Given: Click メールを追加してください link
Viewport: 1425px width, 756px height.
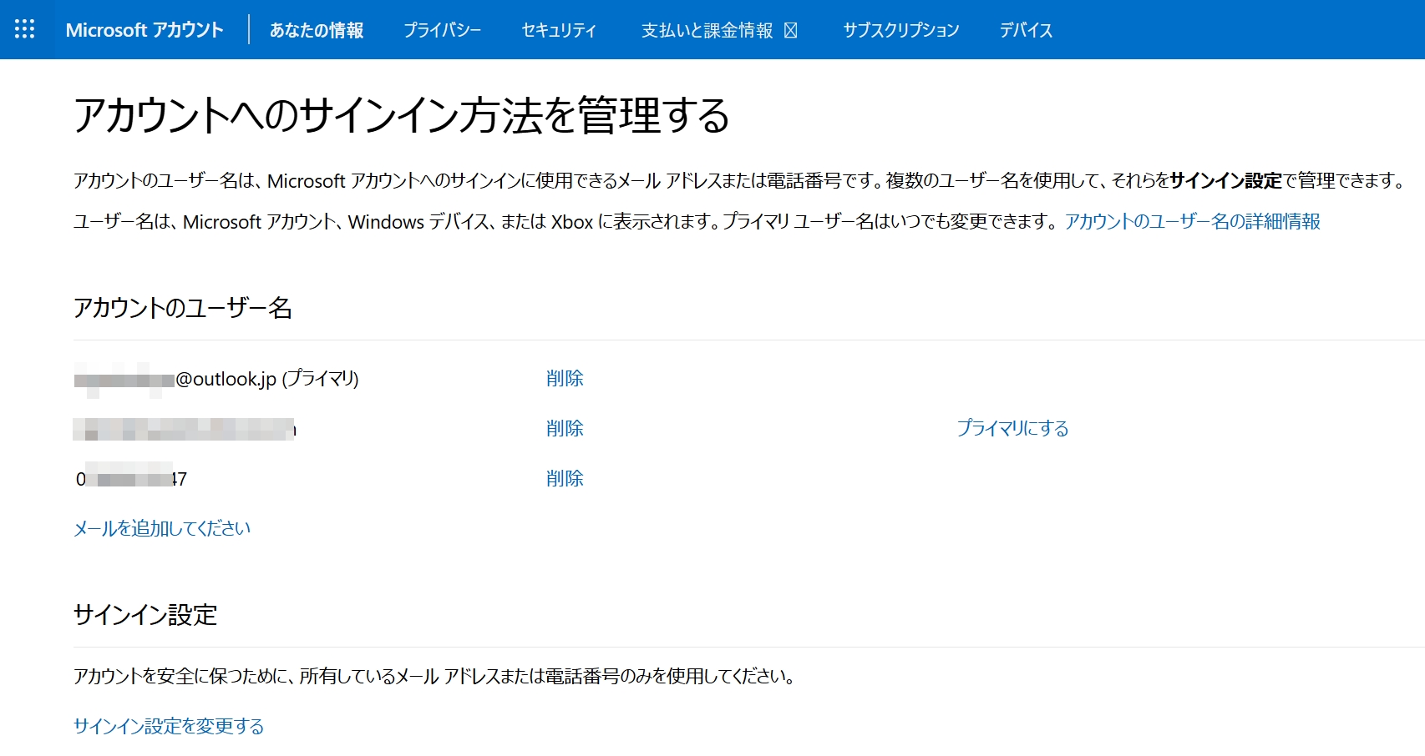Looking at the screenshot, I should pos(162,528).
